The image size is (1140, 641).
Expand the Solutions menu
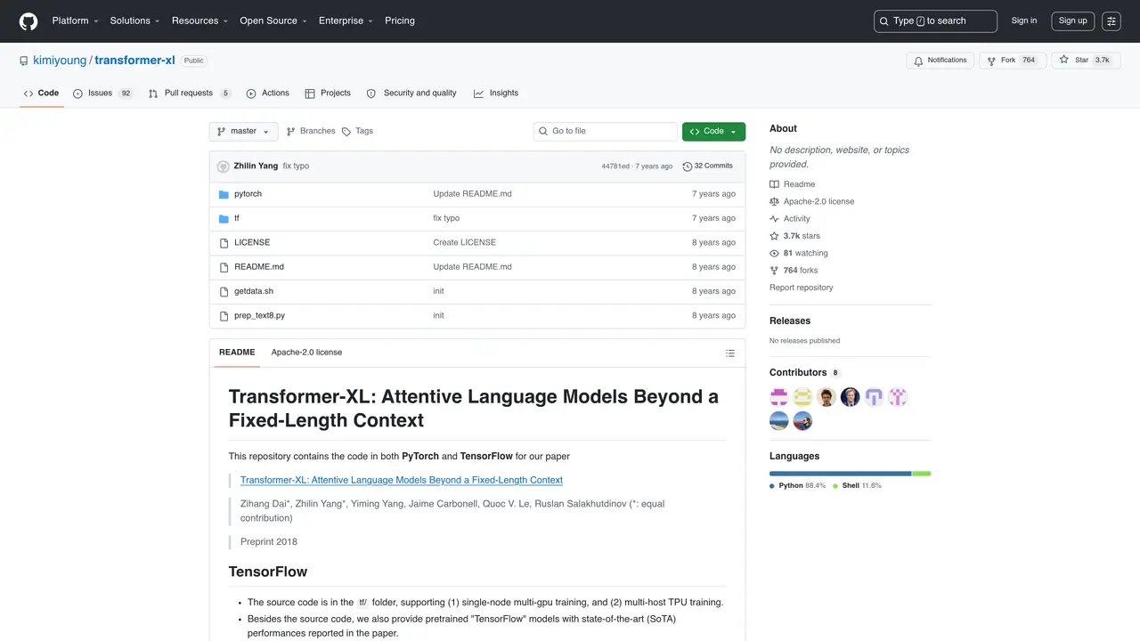(x=134, y=20)
